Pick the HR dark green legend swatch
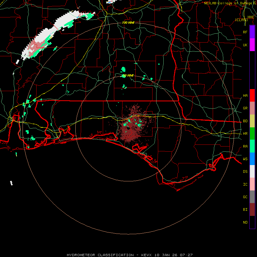Image resolution: width=257 pixels, height=257 pixels. (252, 134)
